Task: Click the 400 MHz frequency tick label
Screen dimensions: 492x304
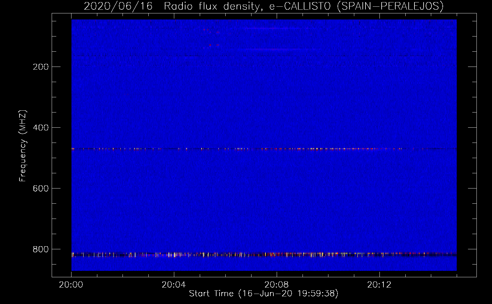Action: (40, 127)
